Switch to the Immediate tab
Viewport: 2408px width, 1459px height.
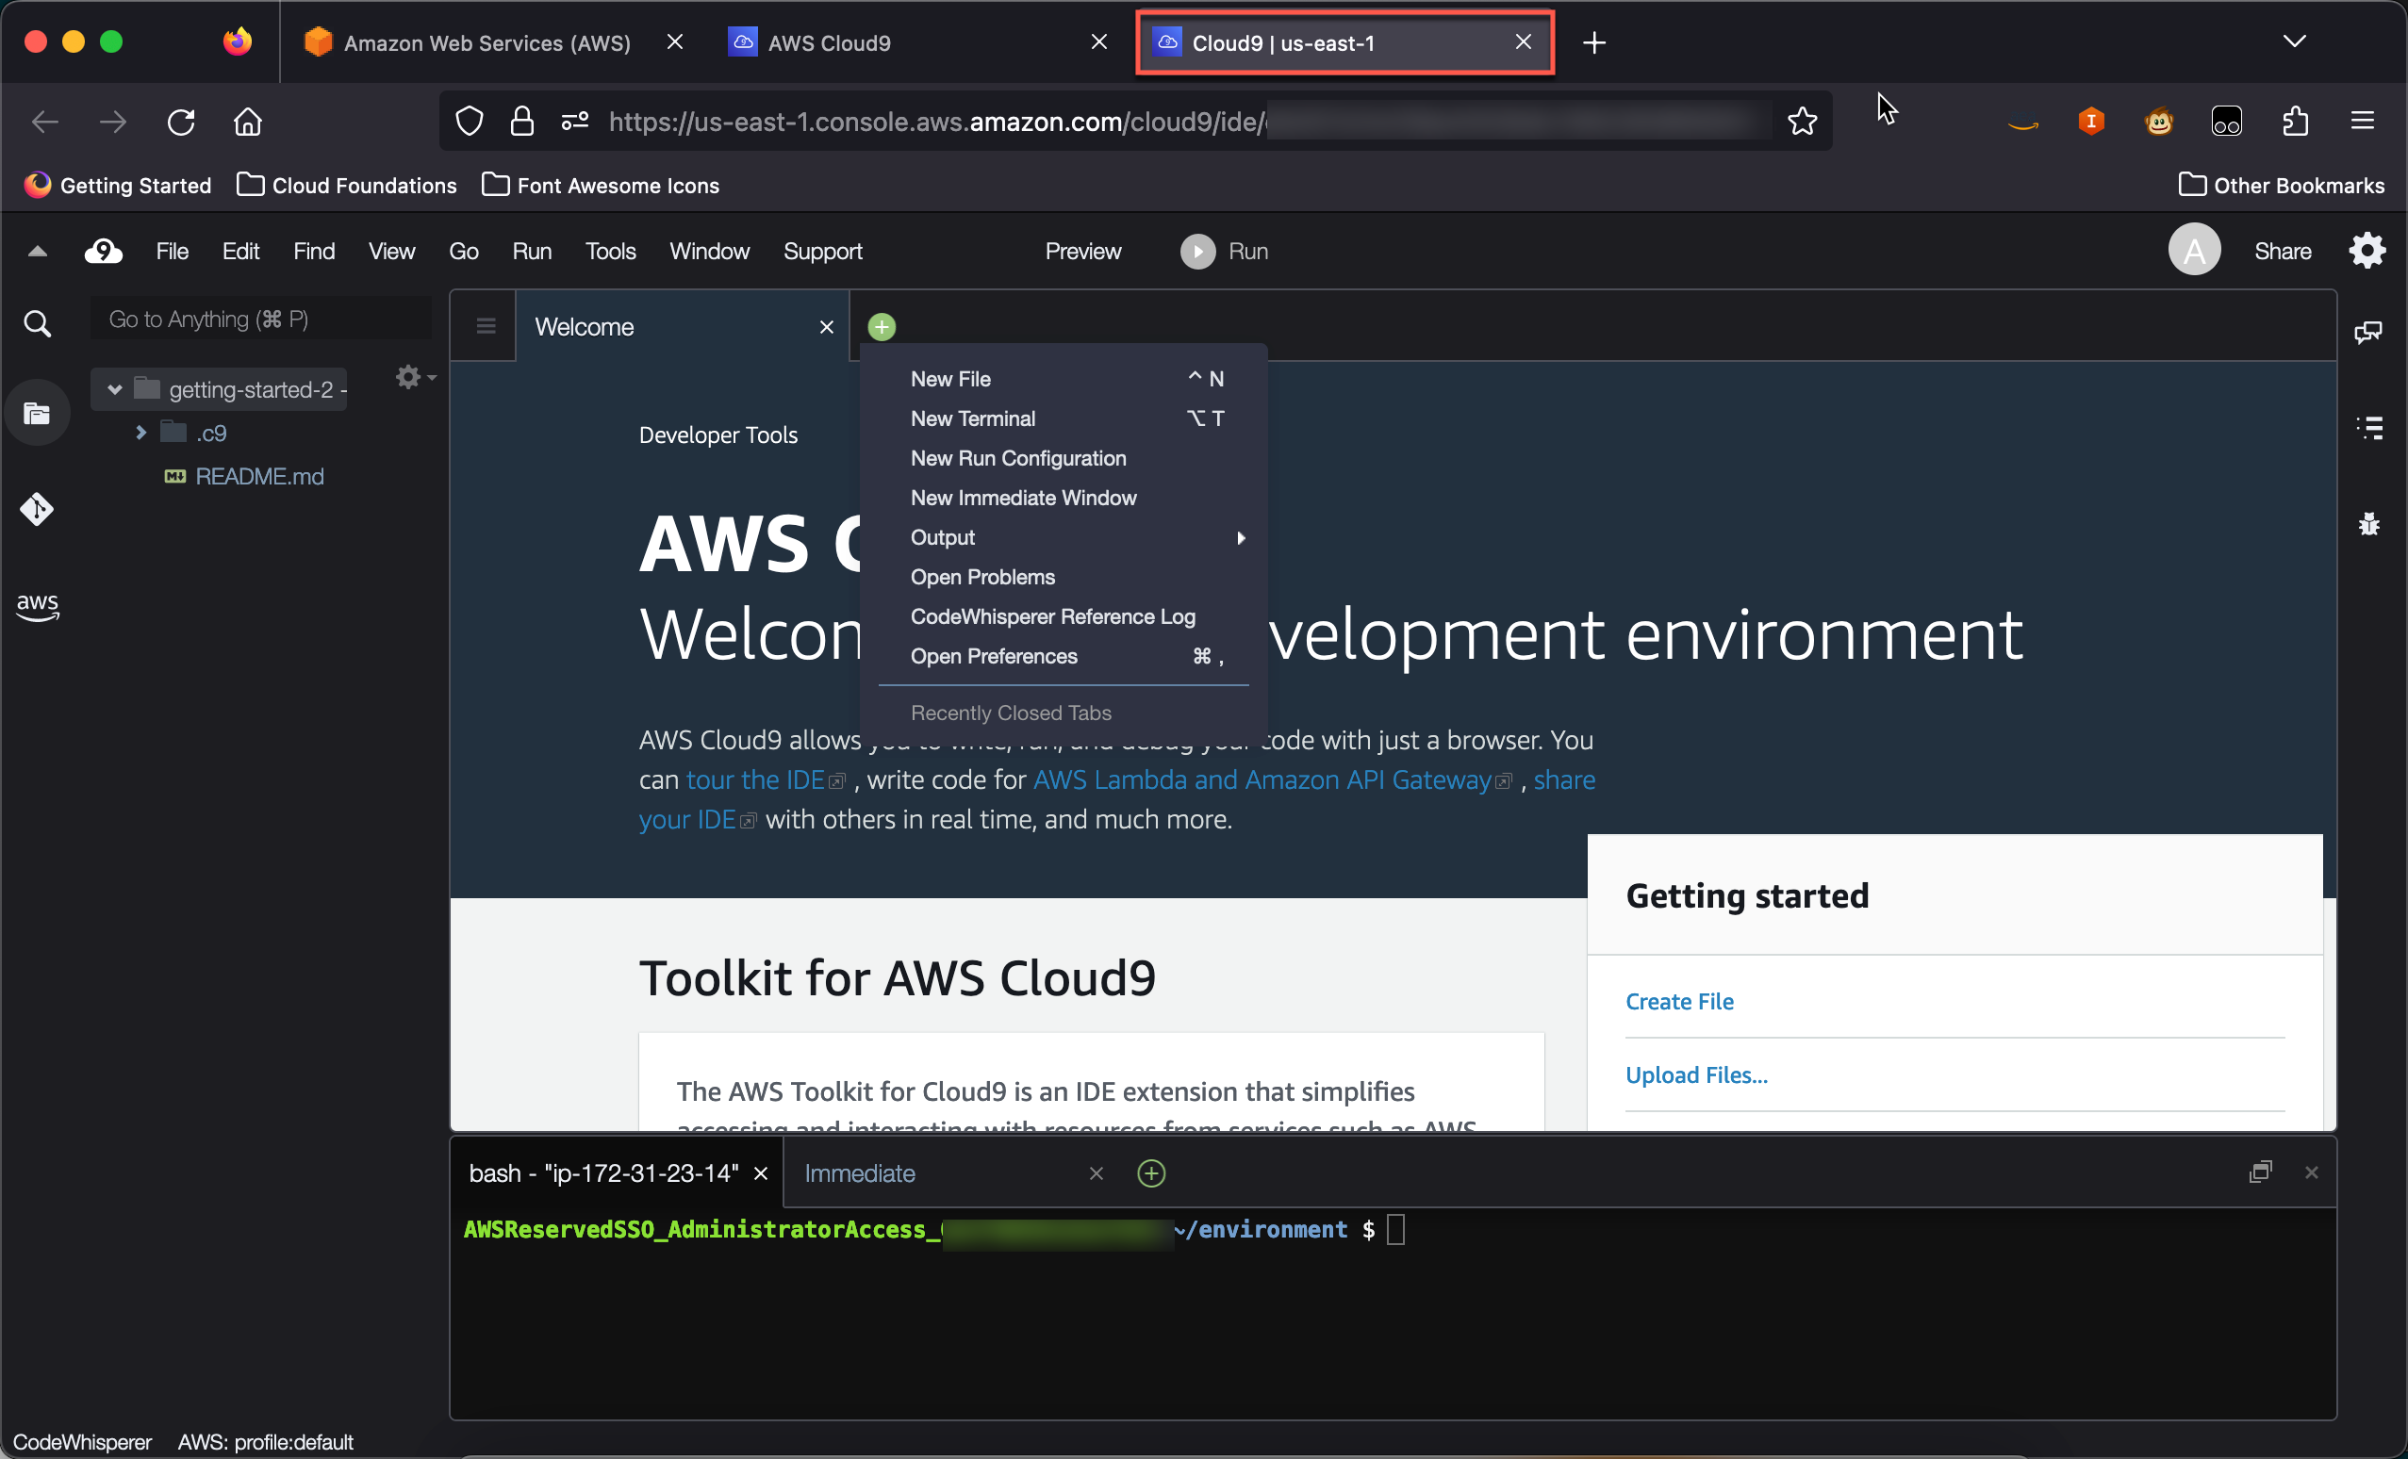tap(859, 1172)
